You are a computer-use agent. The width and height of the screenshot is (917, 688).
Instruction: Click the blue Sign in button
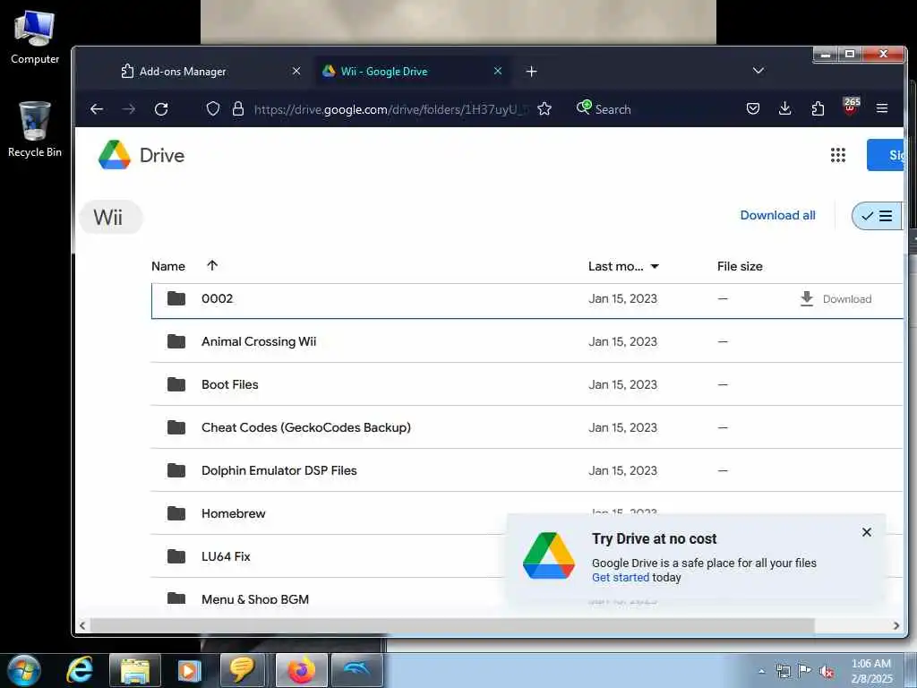coord(886,155)
